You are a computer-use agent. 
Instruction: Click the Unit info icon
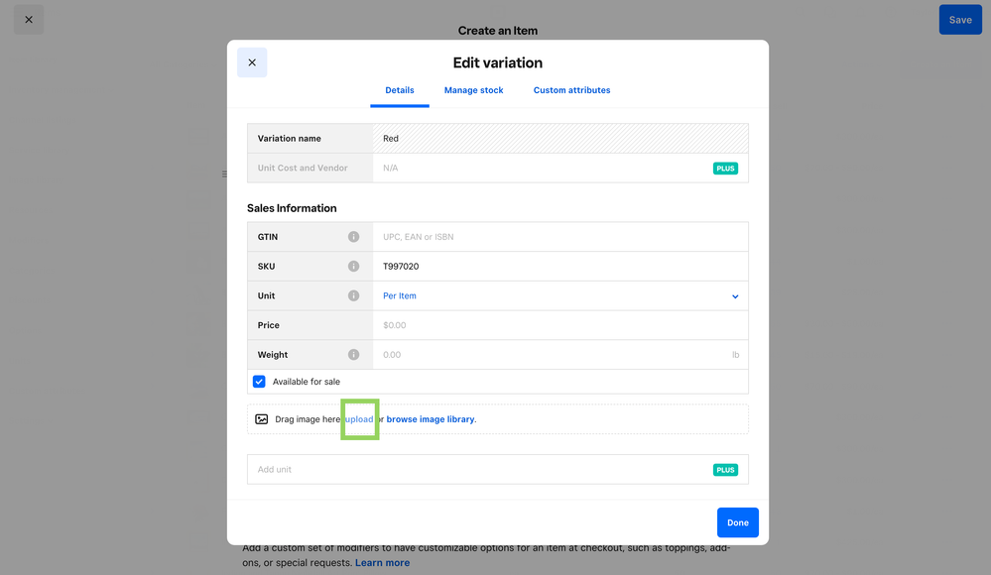(x=353, y=296)
